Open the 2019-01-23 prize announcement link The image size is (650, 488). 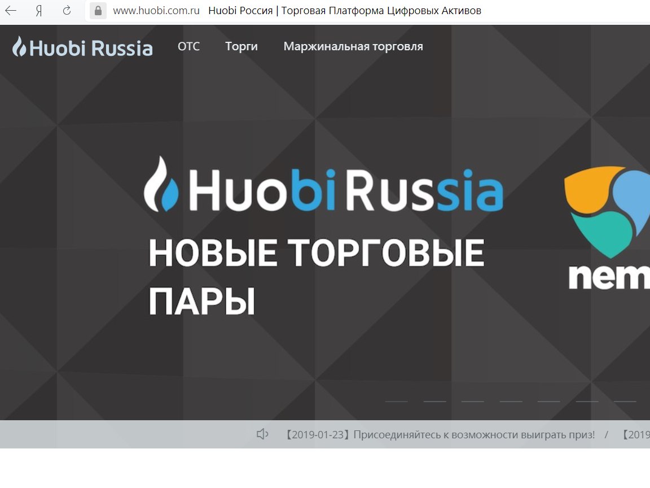[x=441, y=435]
